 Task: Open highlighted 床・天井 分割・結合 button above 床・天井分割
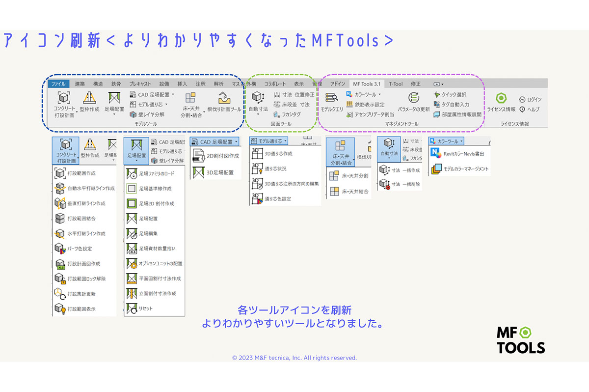pos(340,152)
